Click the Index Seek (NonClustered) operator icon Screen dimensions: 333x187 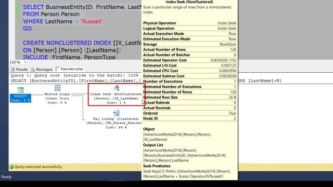point(116,88)
